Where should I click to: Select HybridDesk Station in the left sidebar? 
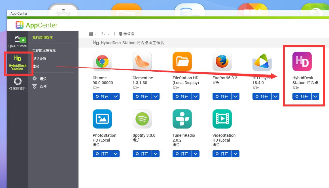pyautogui.click(x=18, y=63)
